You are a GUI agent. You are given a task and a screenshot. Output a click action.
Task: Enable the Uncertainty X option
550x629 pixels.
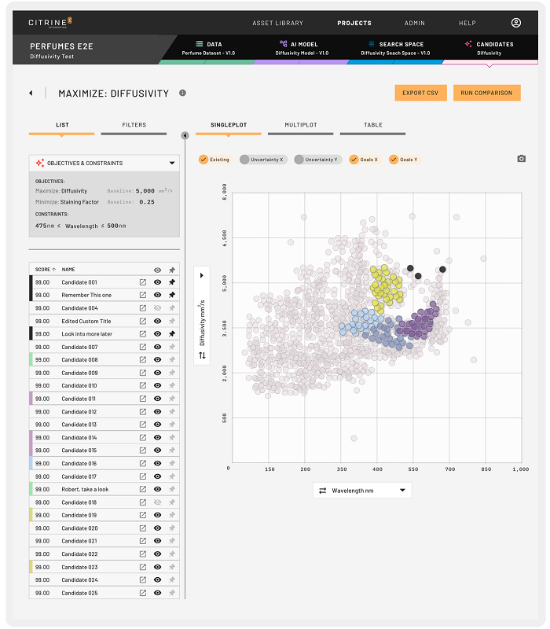(x=245, y=160)
